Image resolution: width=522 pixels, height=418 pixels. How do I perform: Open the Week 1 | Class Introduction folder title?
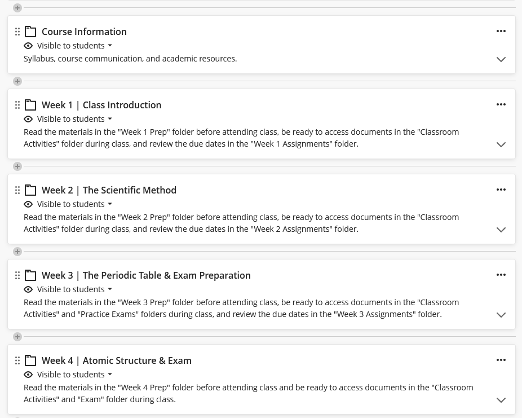point(101,105)
